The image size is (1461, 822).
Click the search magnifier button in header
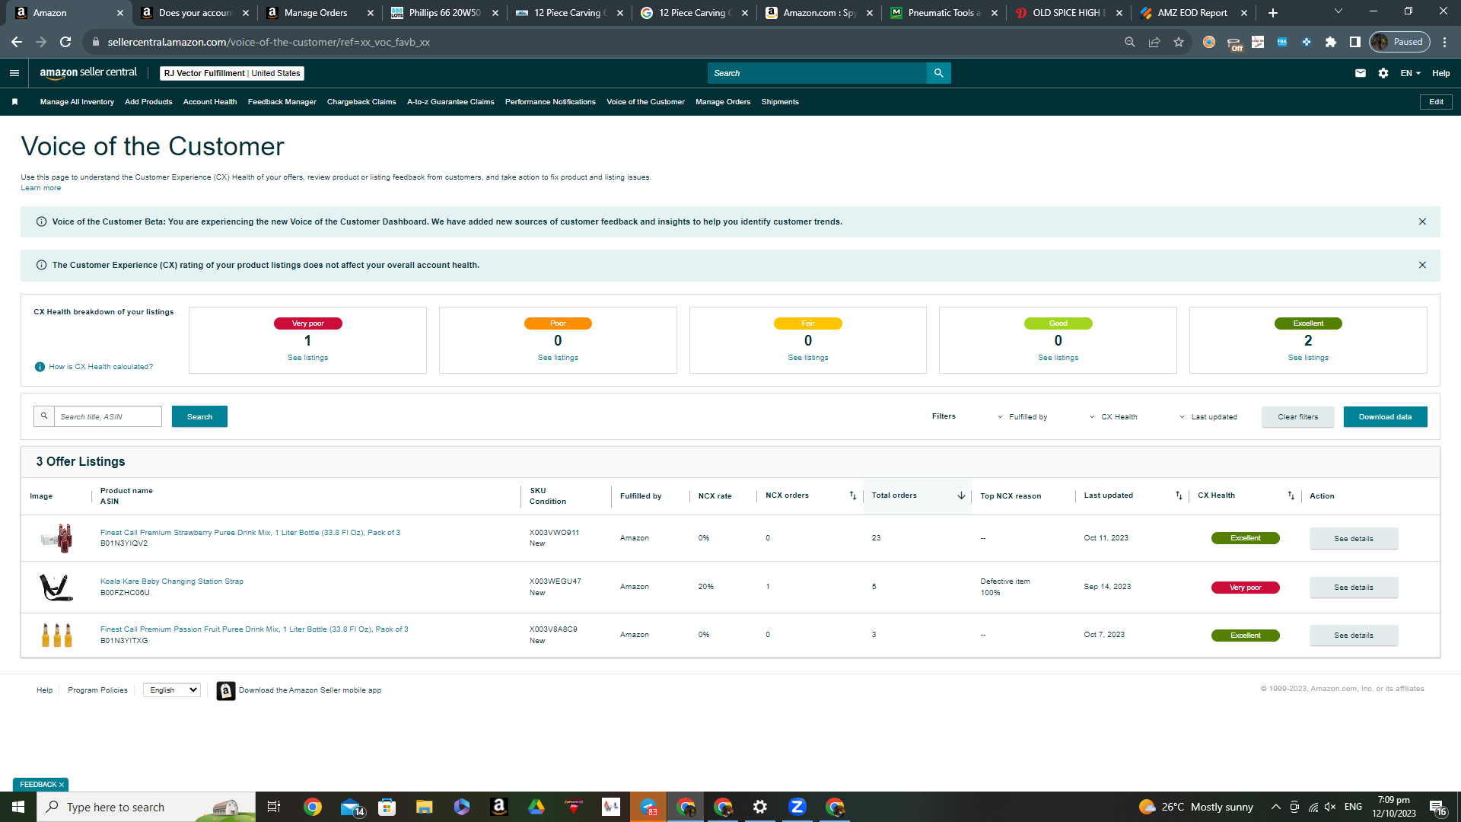tap(938, 73)
